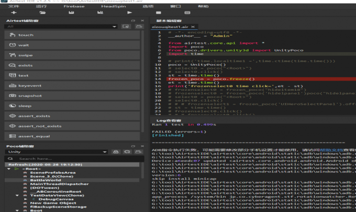Select the text command
This screenshot has width=356, height=212.
click(x=72, y=75)
